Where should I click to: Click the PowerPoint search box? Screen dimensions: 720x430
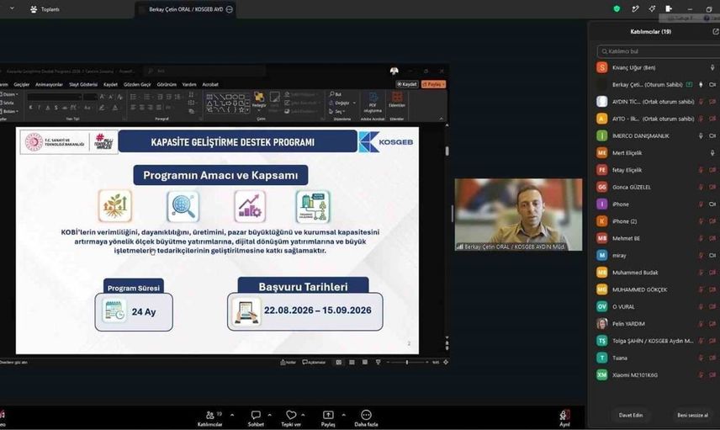point(204,72)
